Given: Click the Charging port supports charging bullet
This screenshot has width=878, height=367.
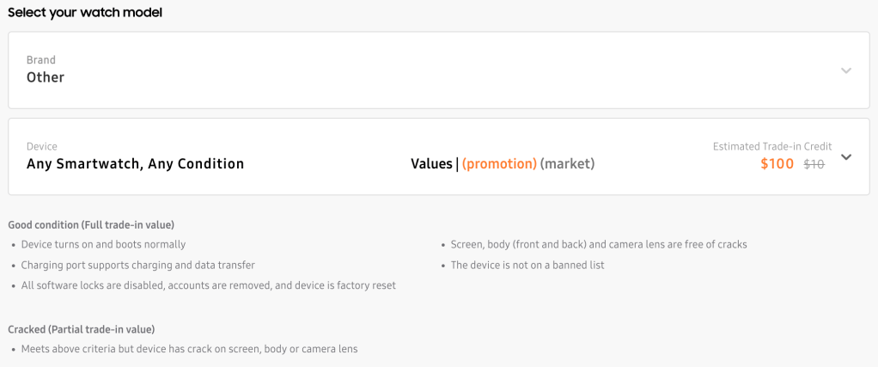Looking at the screenshot, I should (x=137, y=266).
